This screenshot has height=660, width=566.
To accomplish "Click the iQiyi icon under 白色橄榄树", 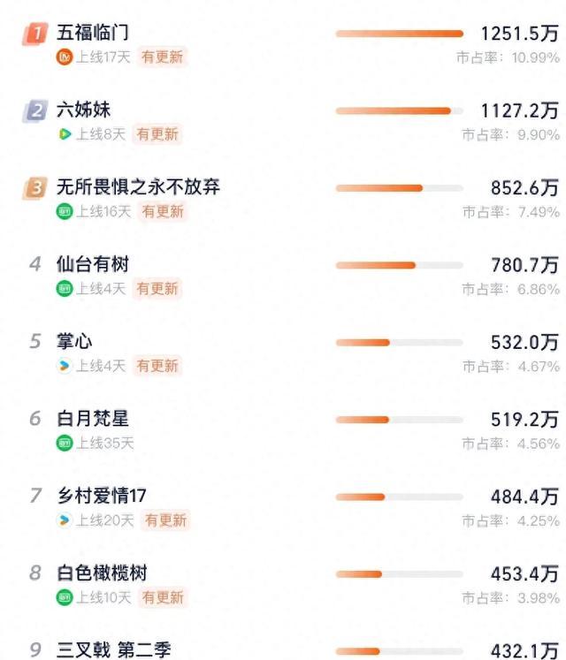I will point(65,597).
